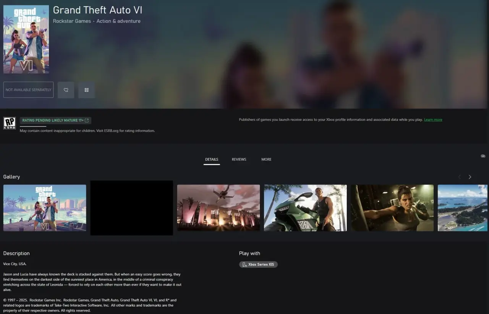Click the Grand Theft Auto VI page title
Viewport: 489px width, 314px height.
(97, 10)
